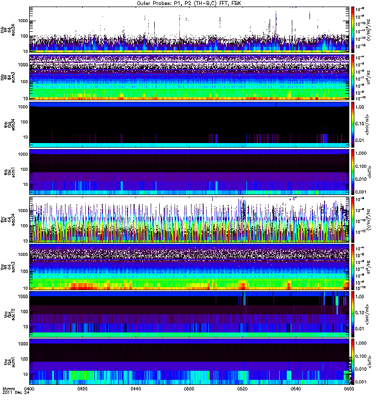Select the thb fff edc34 spectrogram panel
The image size is (378, 403).
pos(190,30)
